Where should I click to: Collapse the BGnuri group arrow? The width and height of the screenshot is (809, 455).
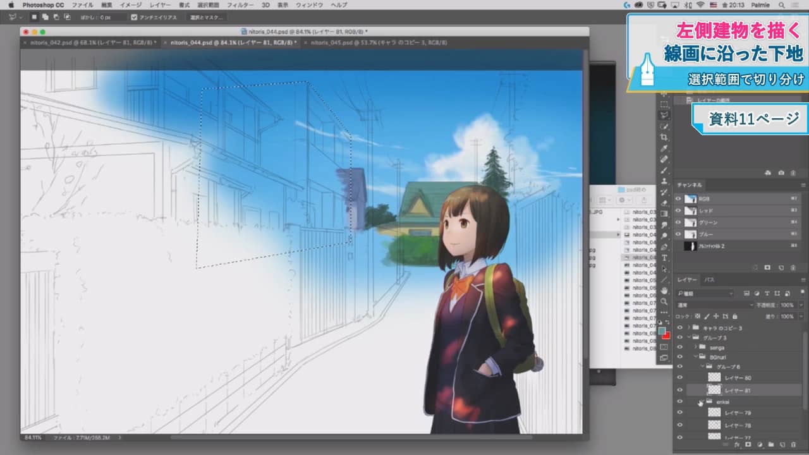coord(695,356)
